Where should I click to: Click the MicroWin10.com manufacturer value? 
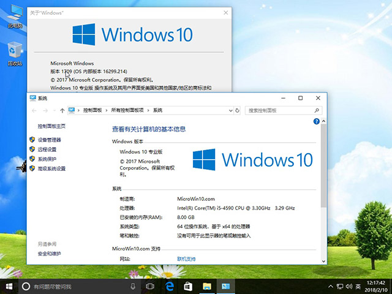point(196,199)
